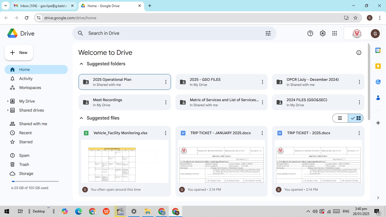Viewport: 386px width, 217px height.
Task: Collapse the Suggested files section
Action: coord(81,118)
